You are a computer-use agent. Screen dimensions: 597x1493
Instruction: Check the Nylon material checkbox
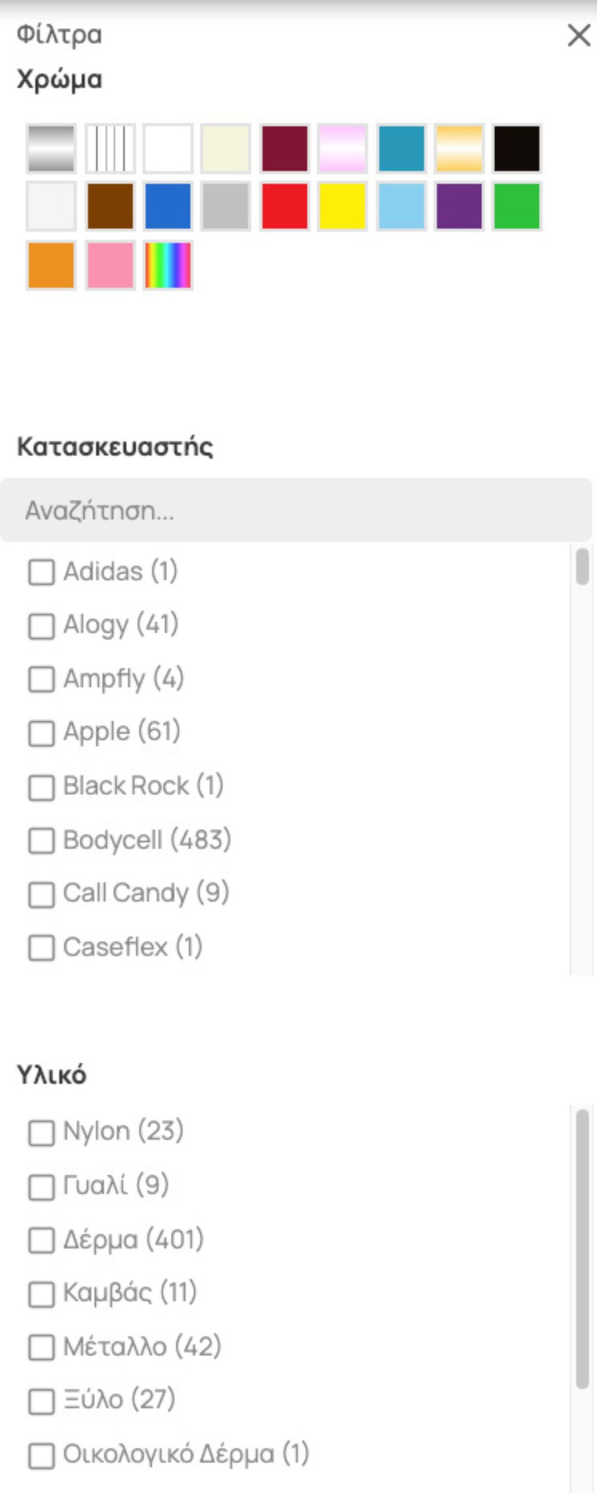pos(42,1133)
